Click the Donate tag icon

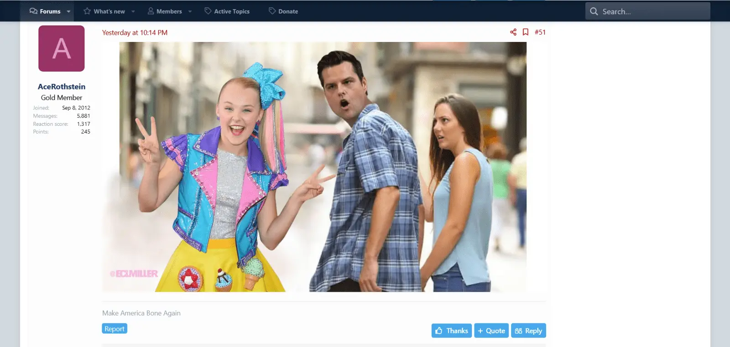[272, 11]
